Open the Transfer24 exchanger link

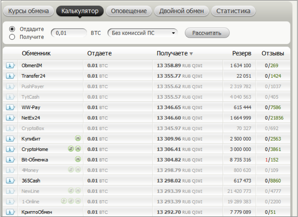point(33,76)
